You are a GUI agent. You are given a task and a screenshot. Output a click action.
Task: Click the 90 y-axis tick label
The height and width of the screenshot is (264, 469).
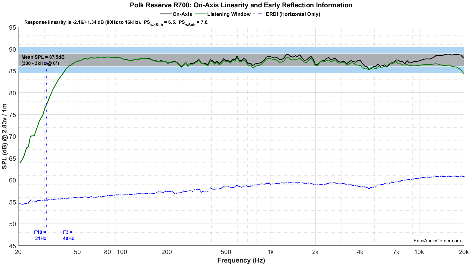(x=13, y=49)
